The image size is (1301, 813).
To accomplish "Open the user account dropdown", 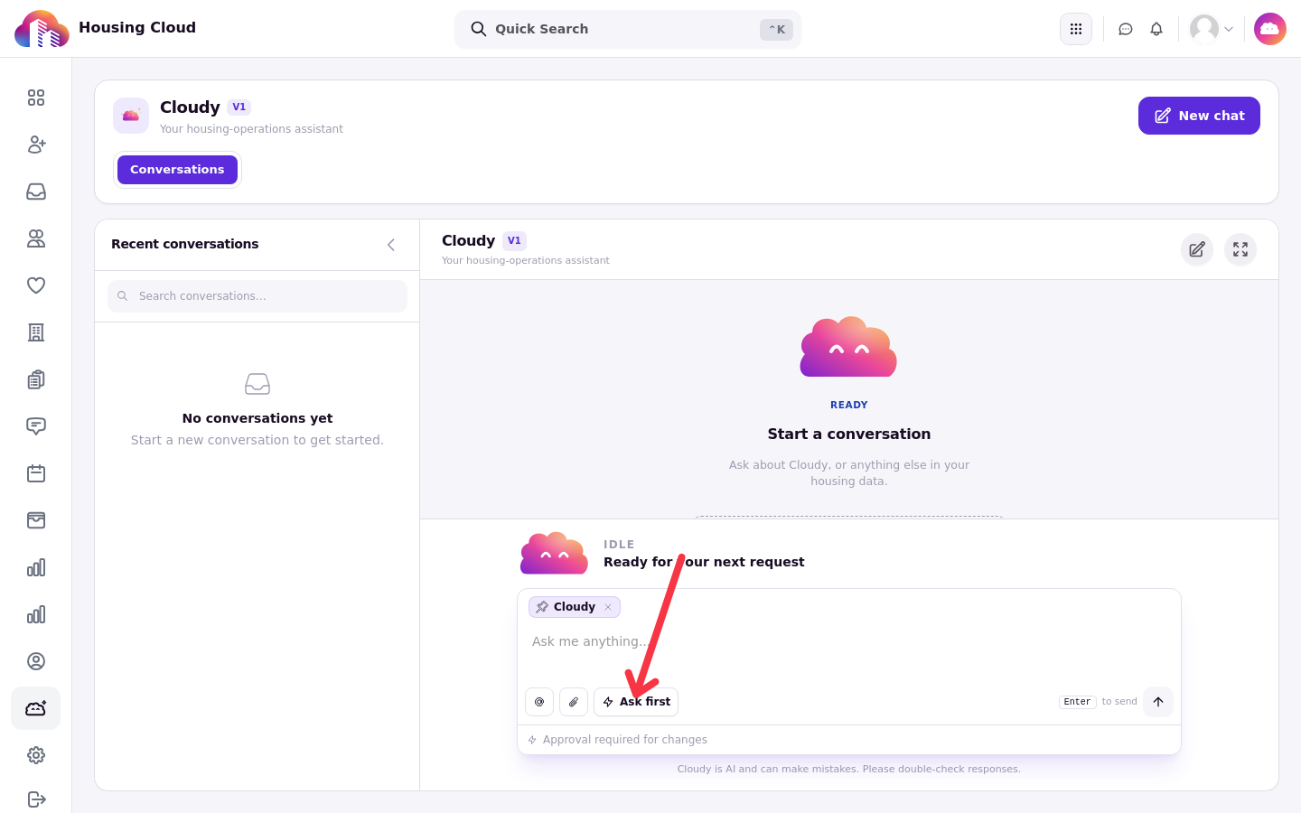I will click(x=1212, y=29).
